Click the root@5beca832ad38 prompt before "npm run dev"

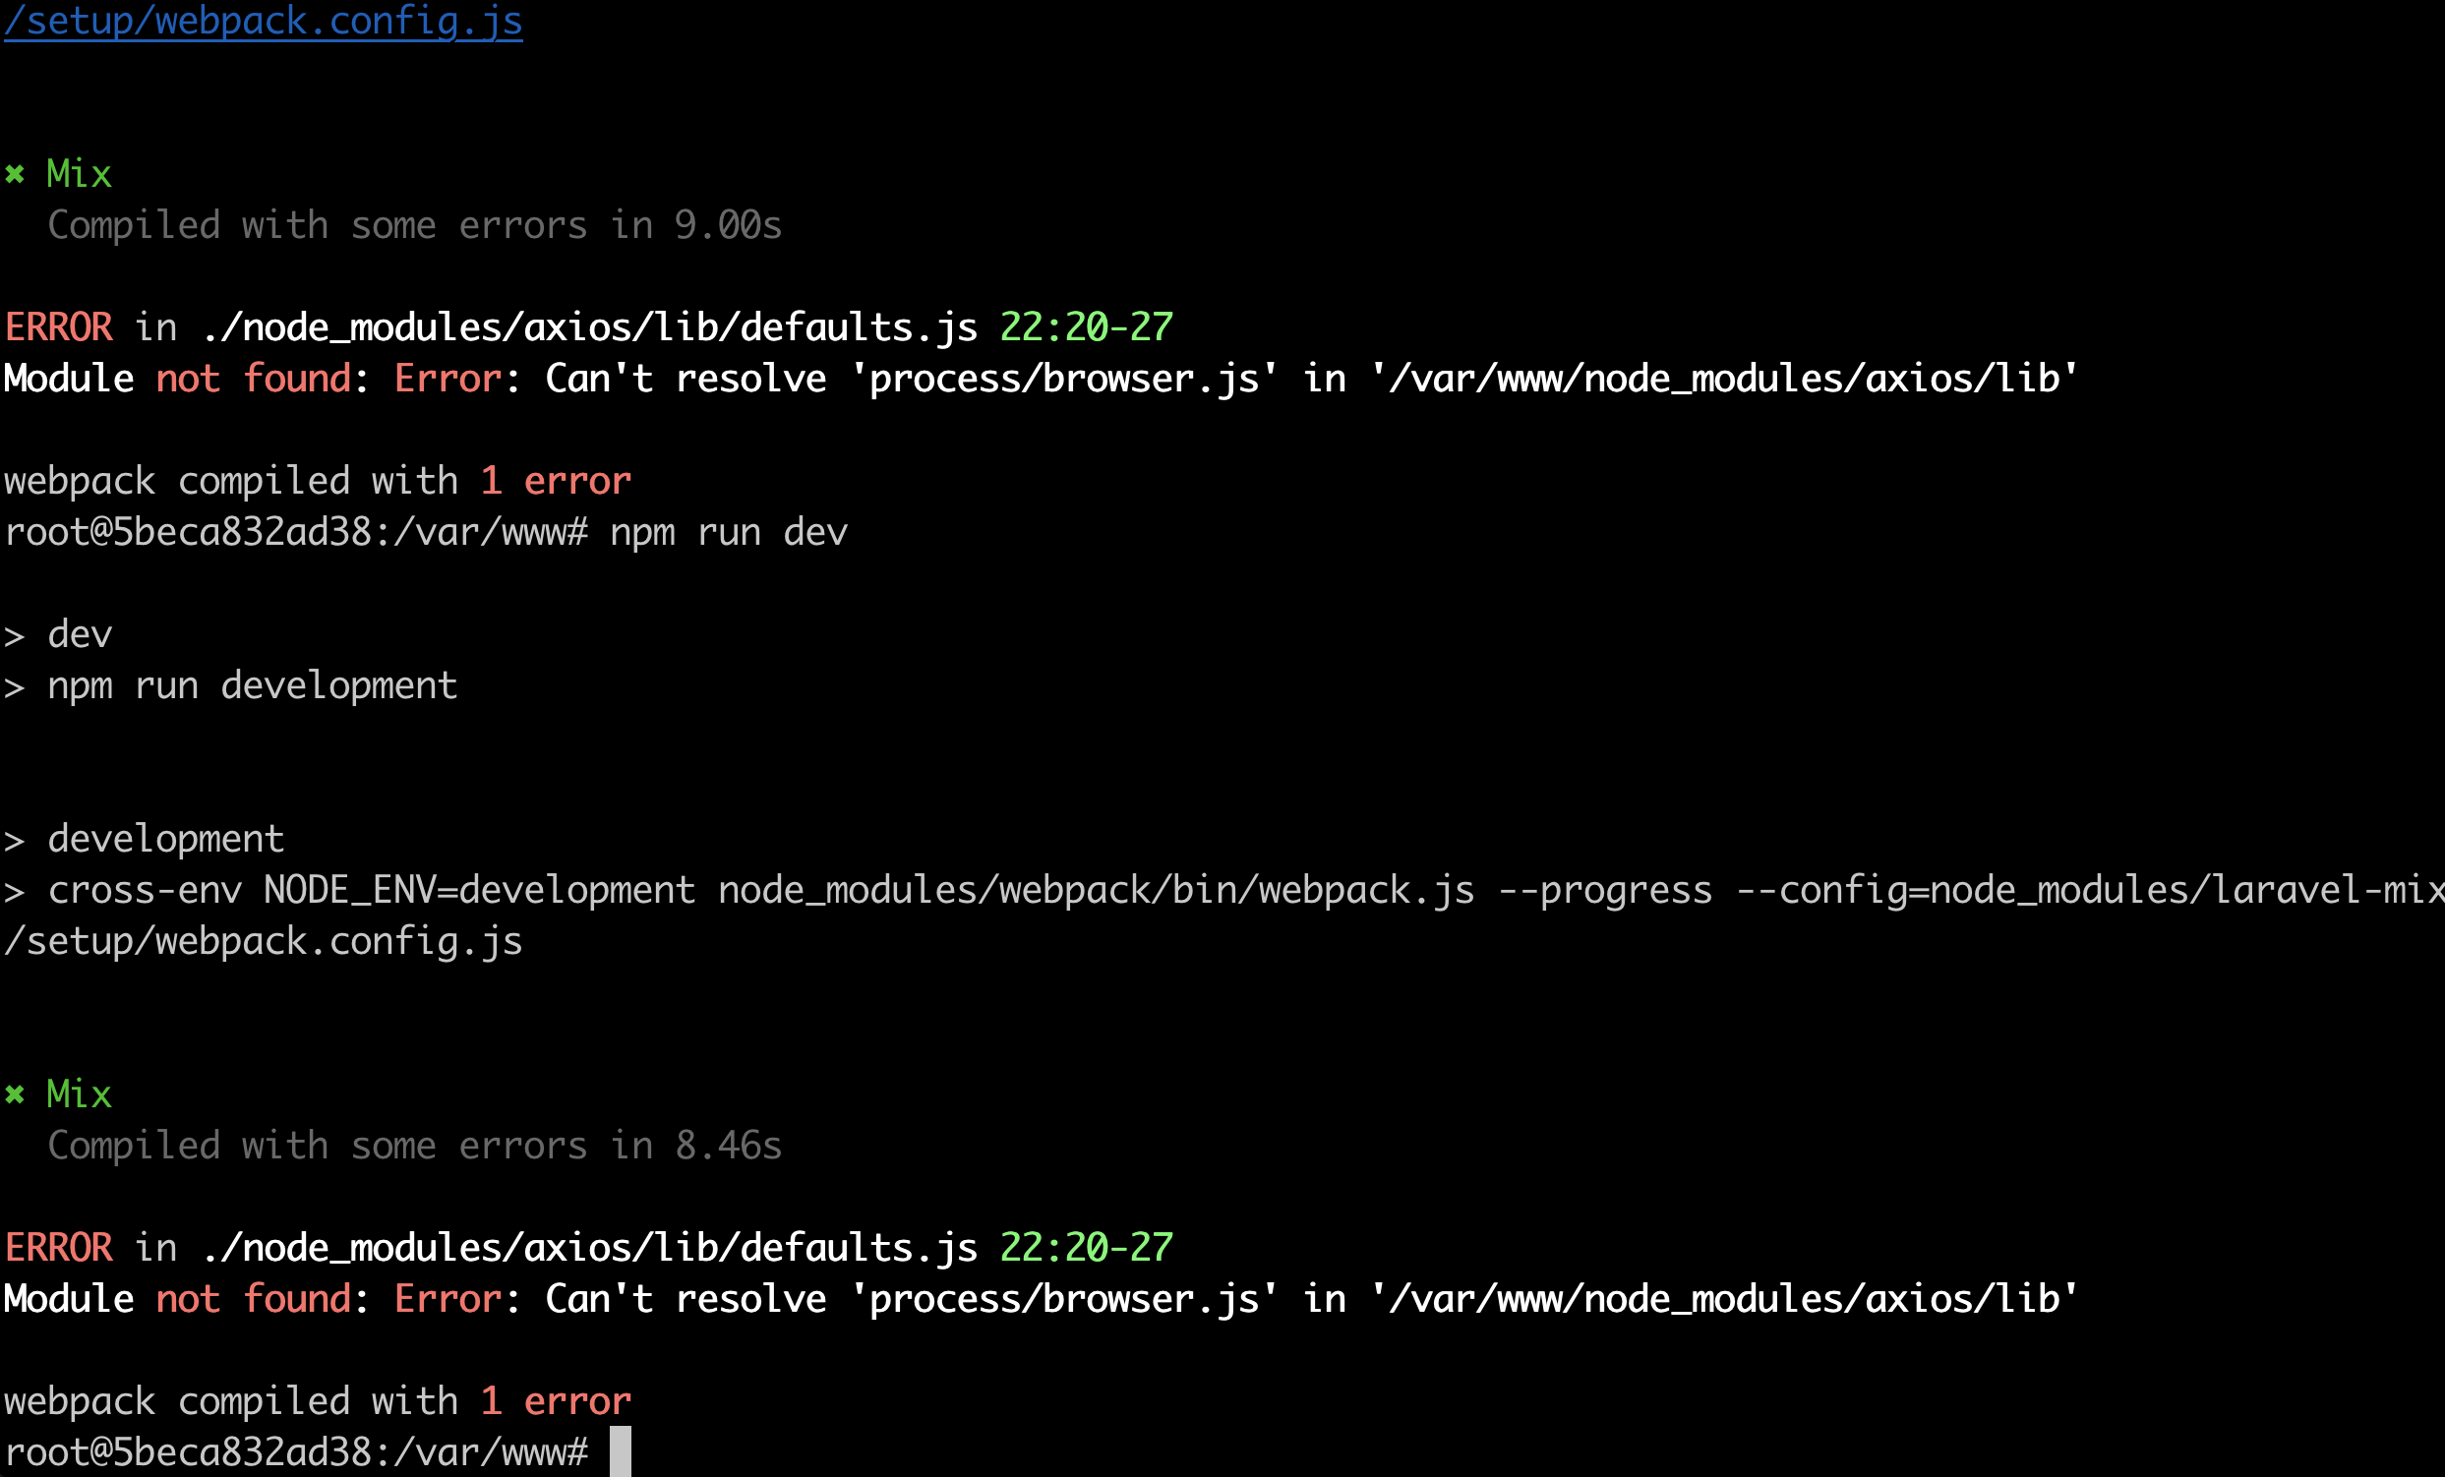coord(296,533)
